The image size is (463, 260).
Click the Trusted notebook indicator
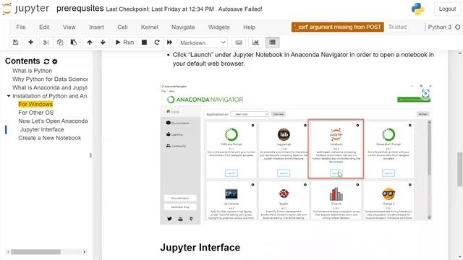tap(397, 27)
